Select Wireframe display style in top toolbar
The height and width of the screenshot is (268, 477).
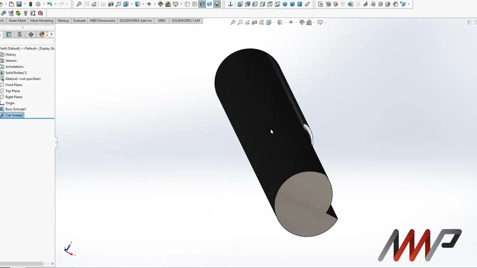[x=187, y=4]
